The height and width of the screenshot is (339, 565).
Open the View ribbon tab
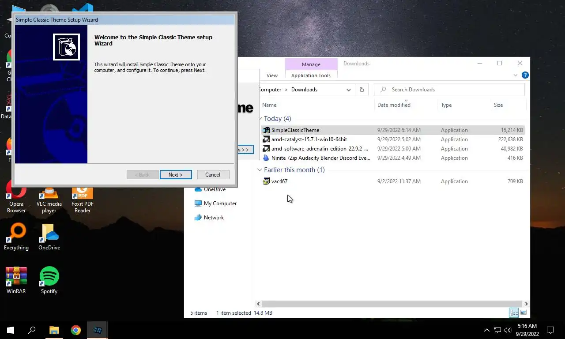(272, 75)
